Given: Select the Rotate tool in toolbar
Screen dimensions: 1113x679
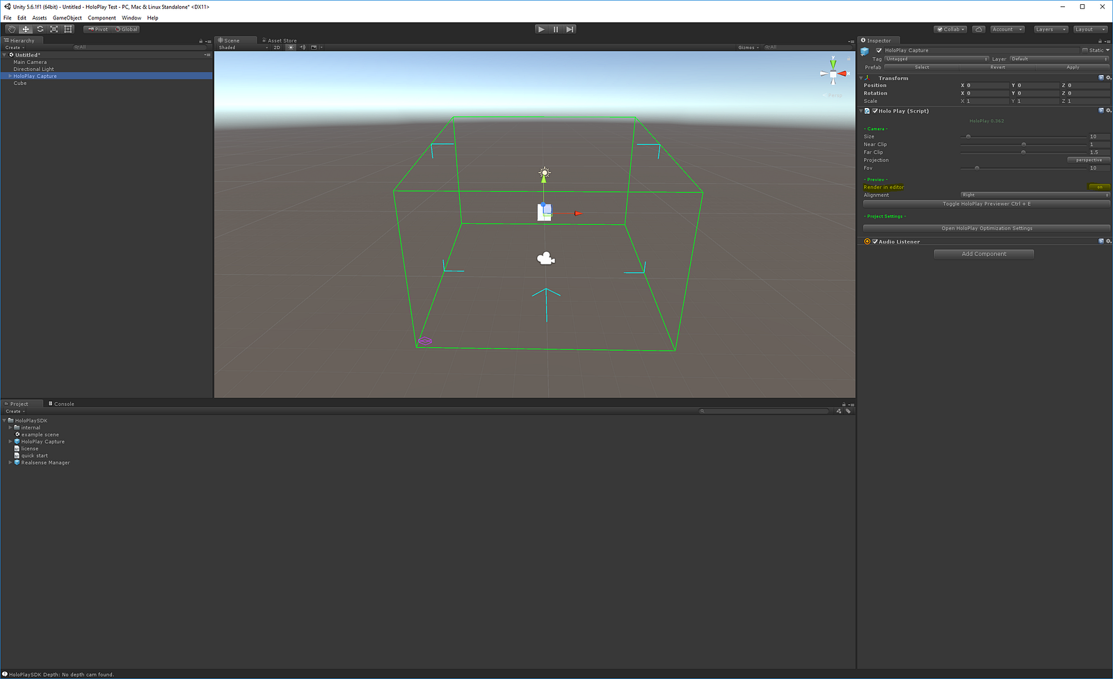Looking at the screenshot, I should pyautogui.click(x=40, y=29).
